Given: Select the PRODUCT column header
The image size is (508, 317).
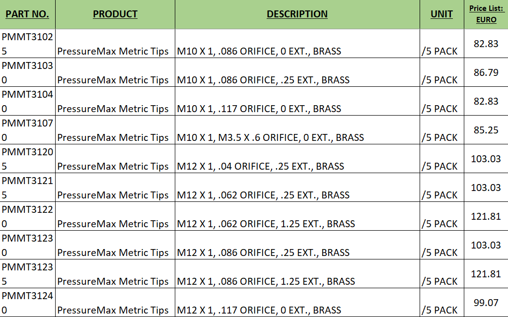Looking at the screenshot, I should point(115,14).
